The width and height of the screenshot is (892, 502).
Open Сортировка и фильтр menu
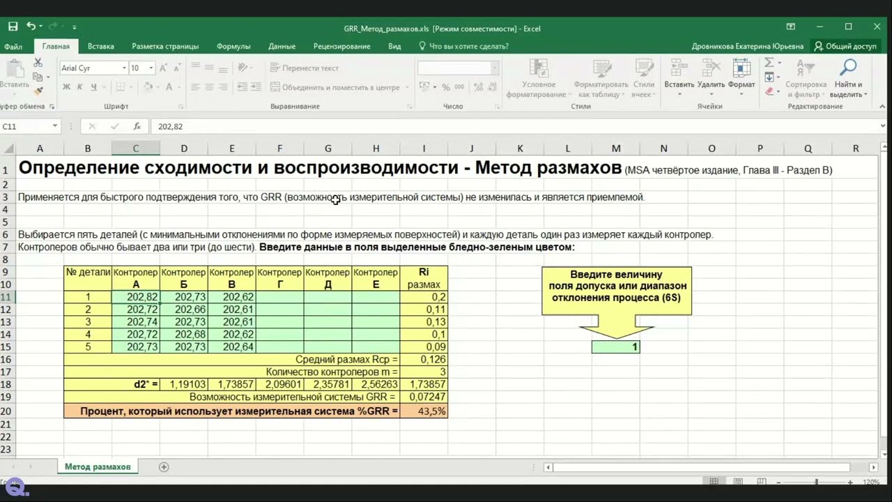pos(806,78)
